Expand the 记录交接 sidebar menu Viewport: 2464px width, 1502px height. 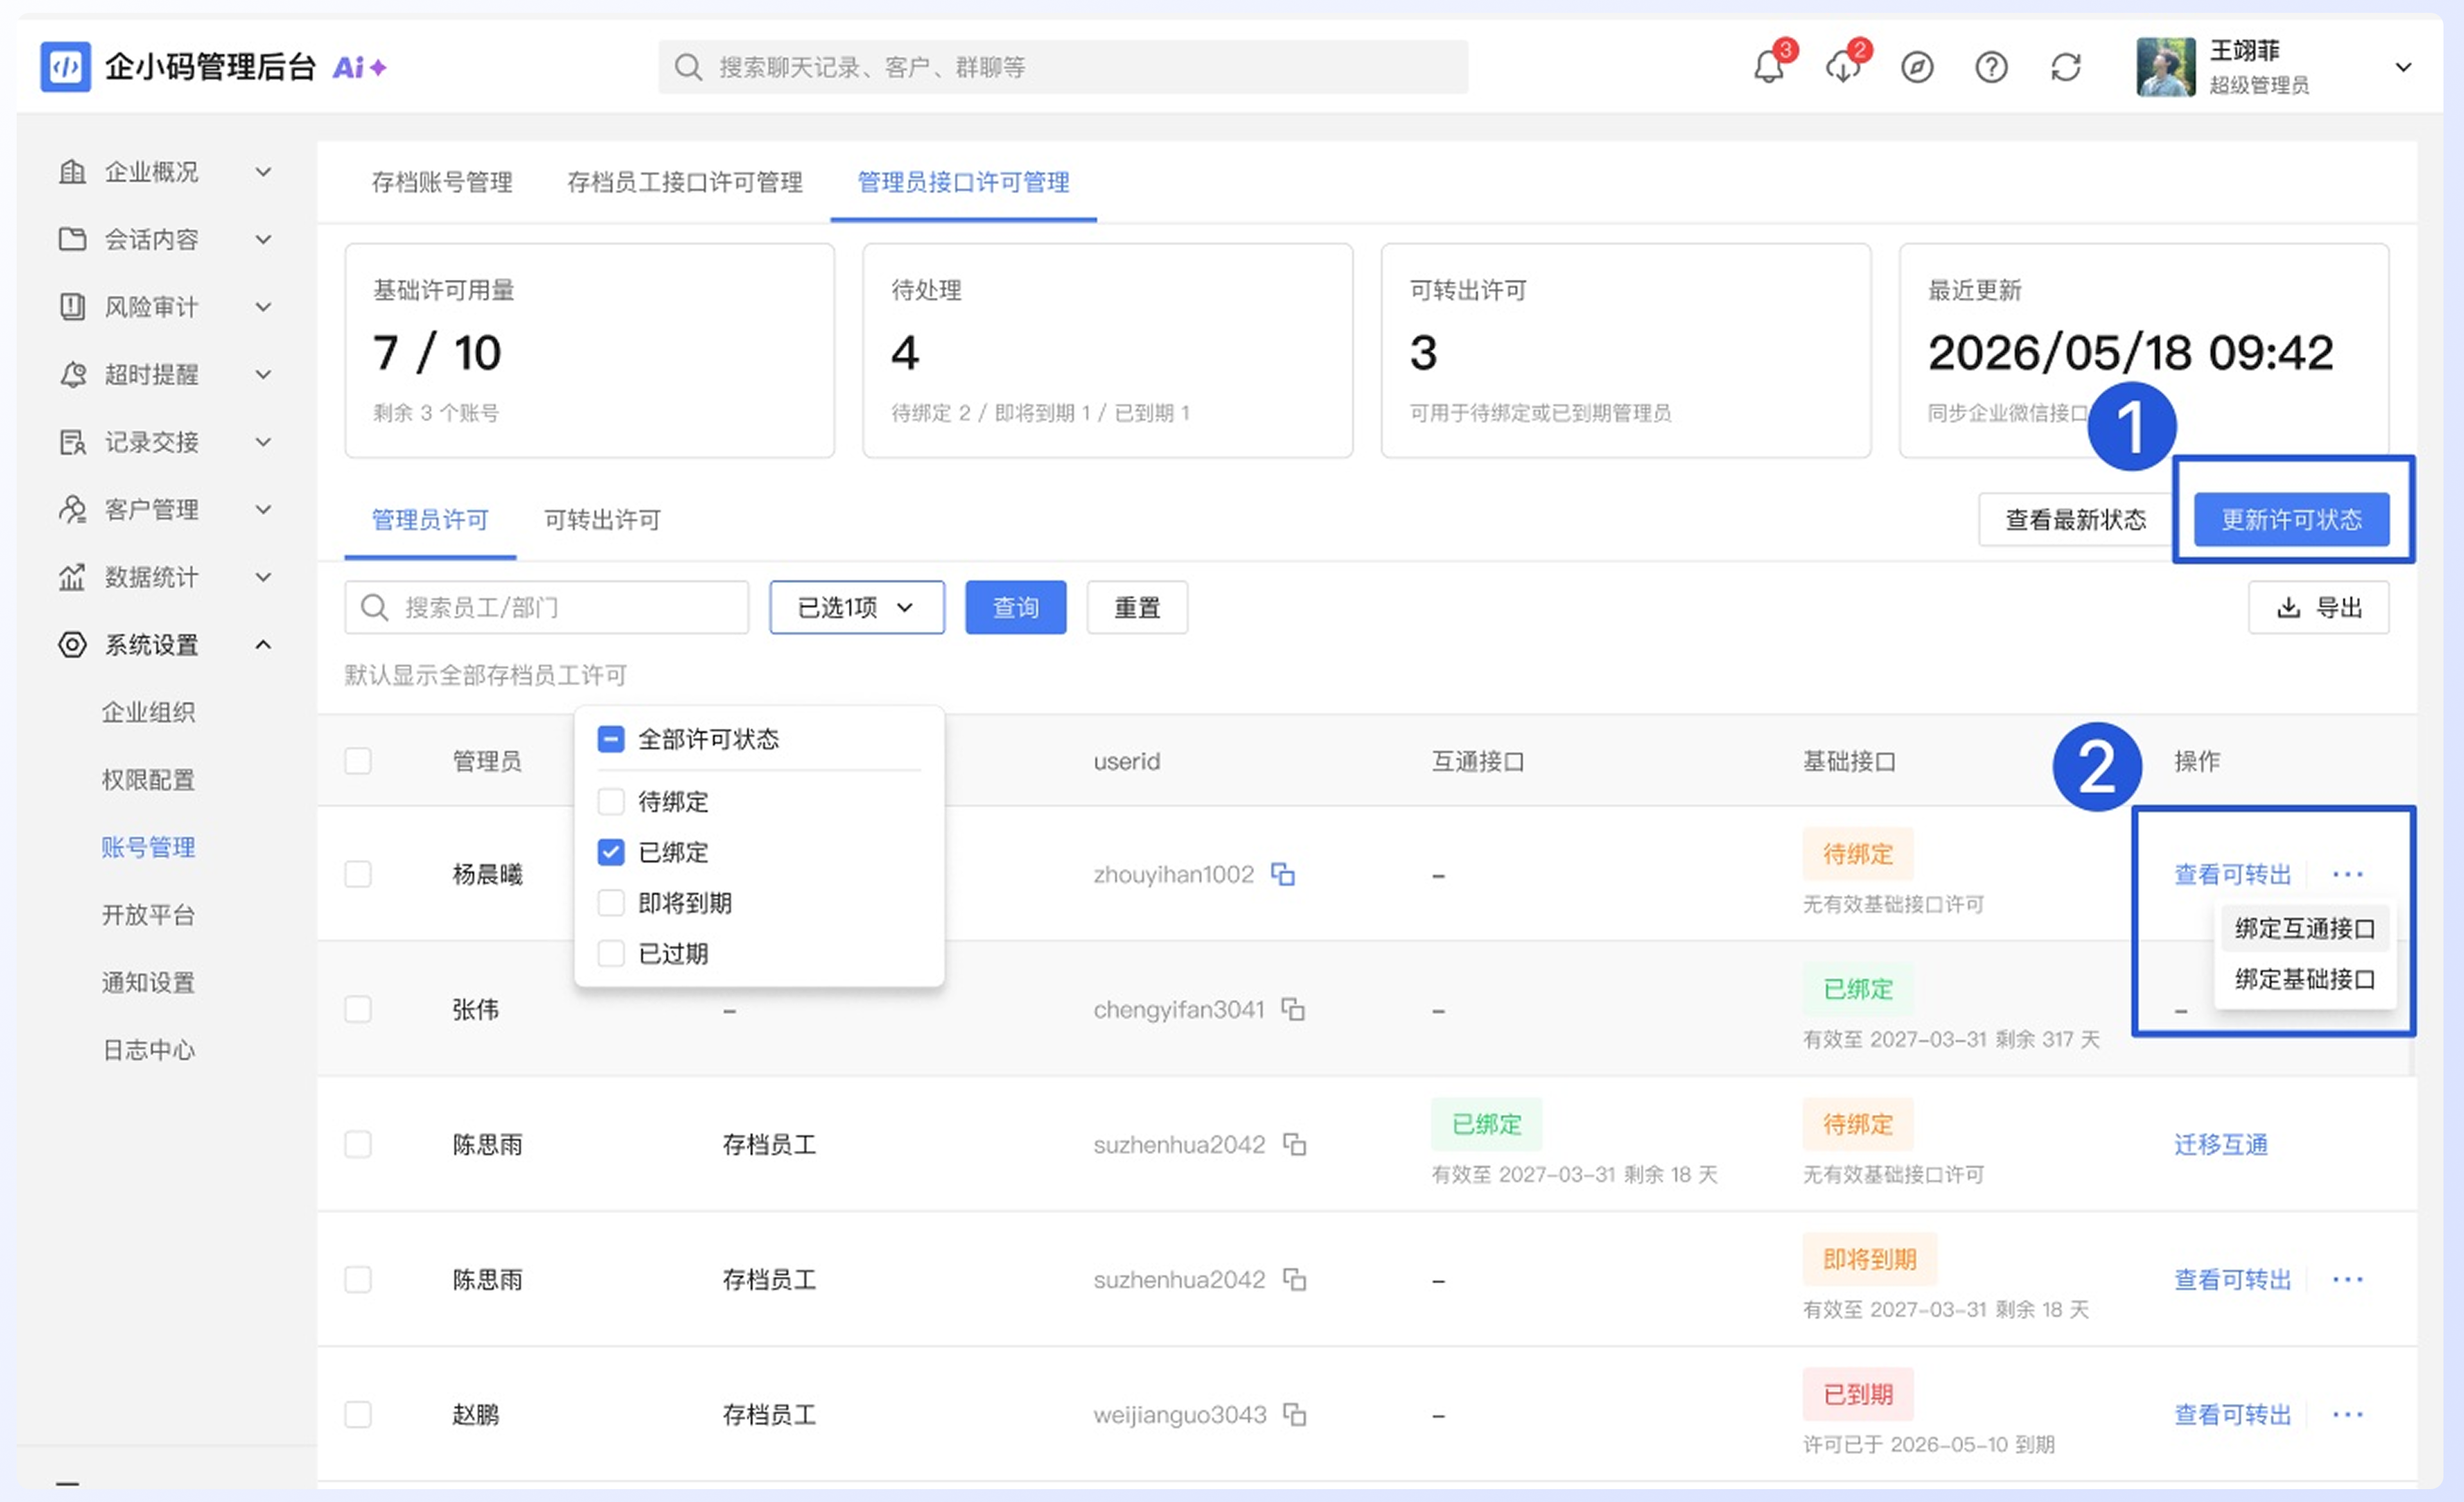[x=263, y=441]
